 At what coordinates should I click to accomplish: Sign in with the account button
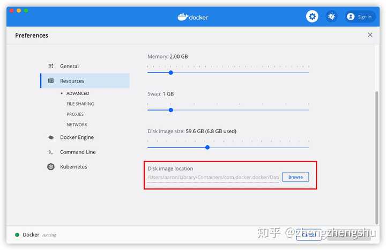pyautogui.click(x=360, y=17)
